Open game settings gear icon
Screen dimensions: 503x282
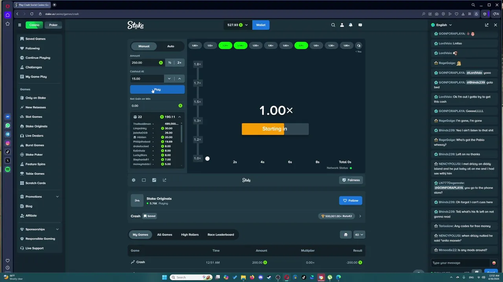click(x=134, y=180)
